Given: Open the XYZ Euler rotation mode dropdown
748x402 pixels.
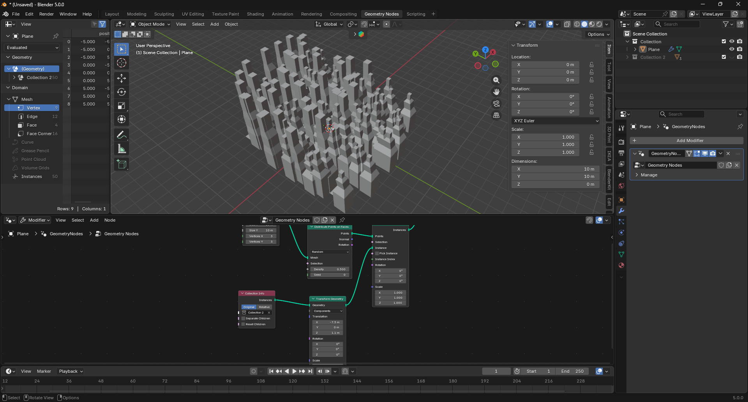Looking at the screenshot, I should pyautogui.click(x=555, y=121).
